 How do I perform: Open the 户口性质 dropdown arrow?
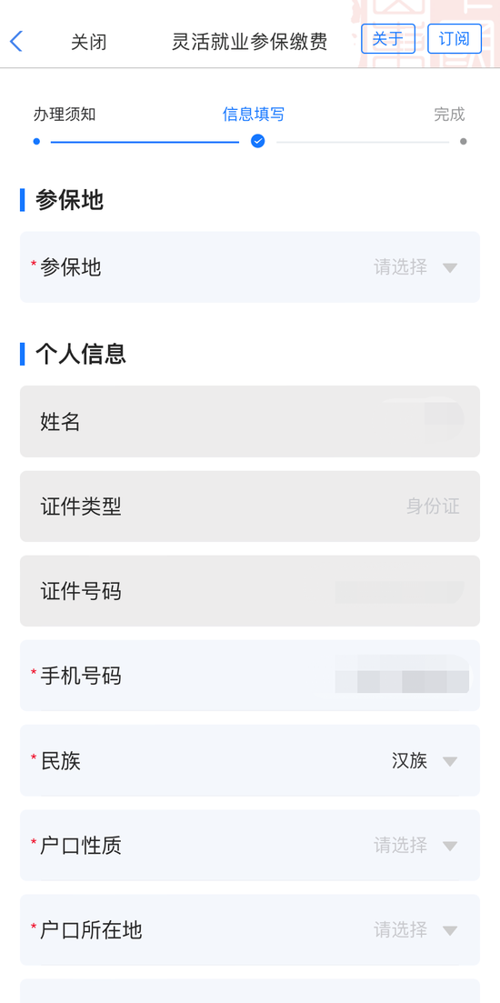[x=450, y=846]
